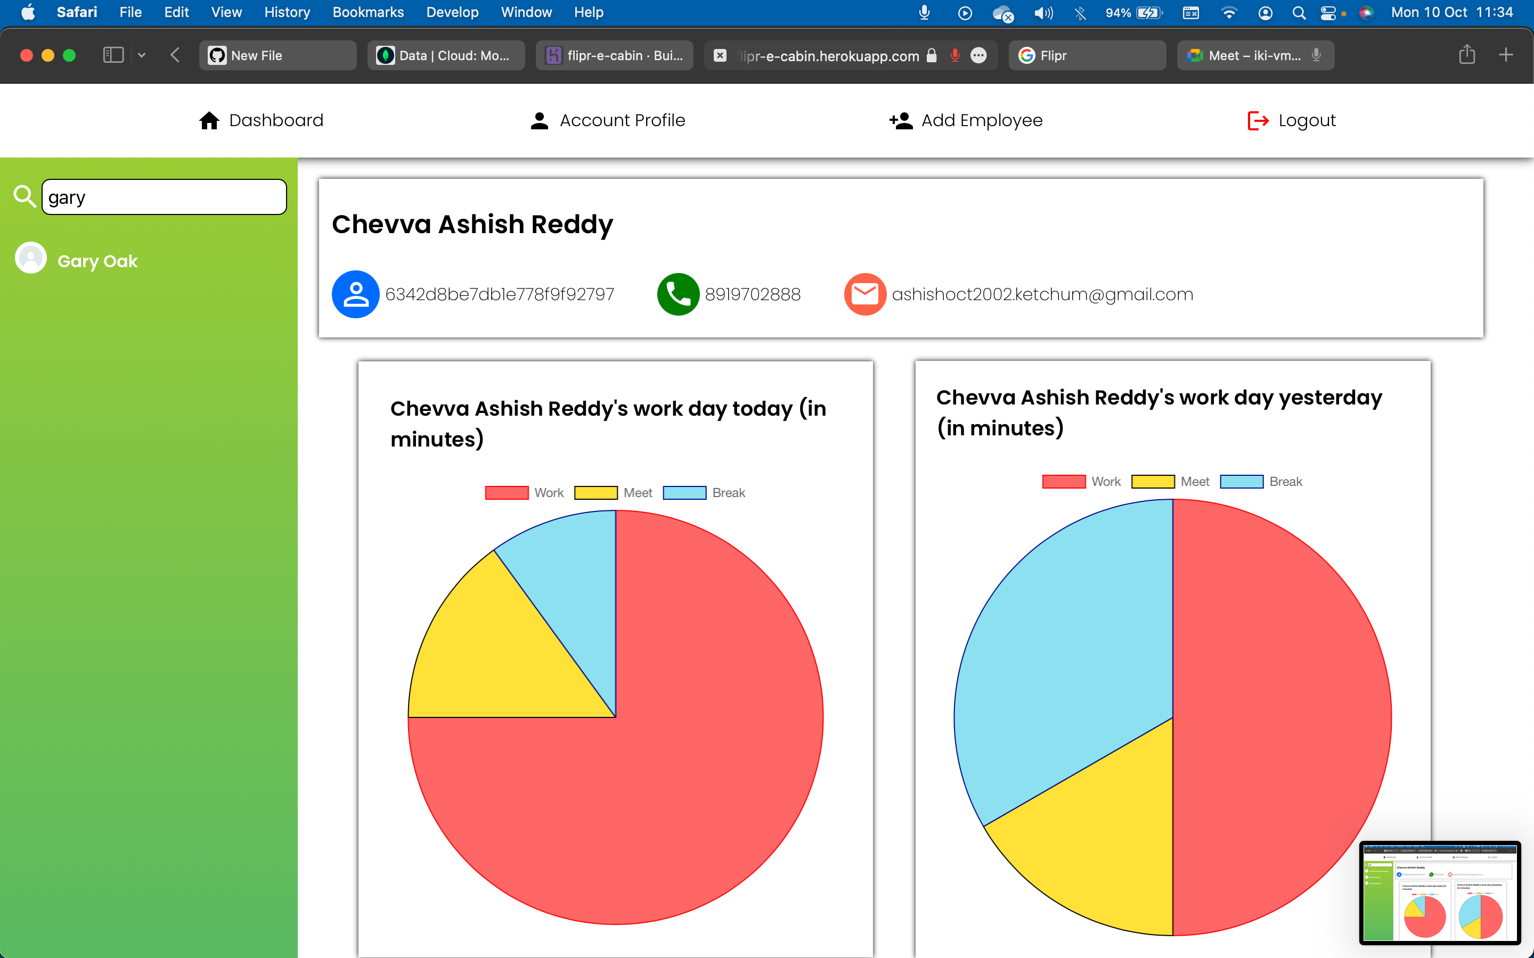This screenshot has width=1534, height=958.
Task: Open the tab overview chevron beside the sidebar button
Action: point(142,55)
